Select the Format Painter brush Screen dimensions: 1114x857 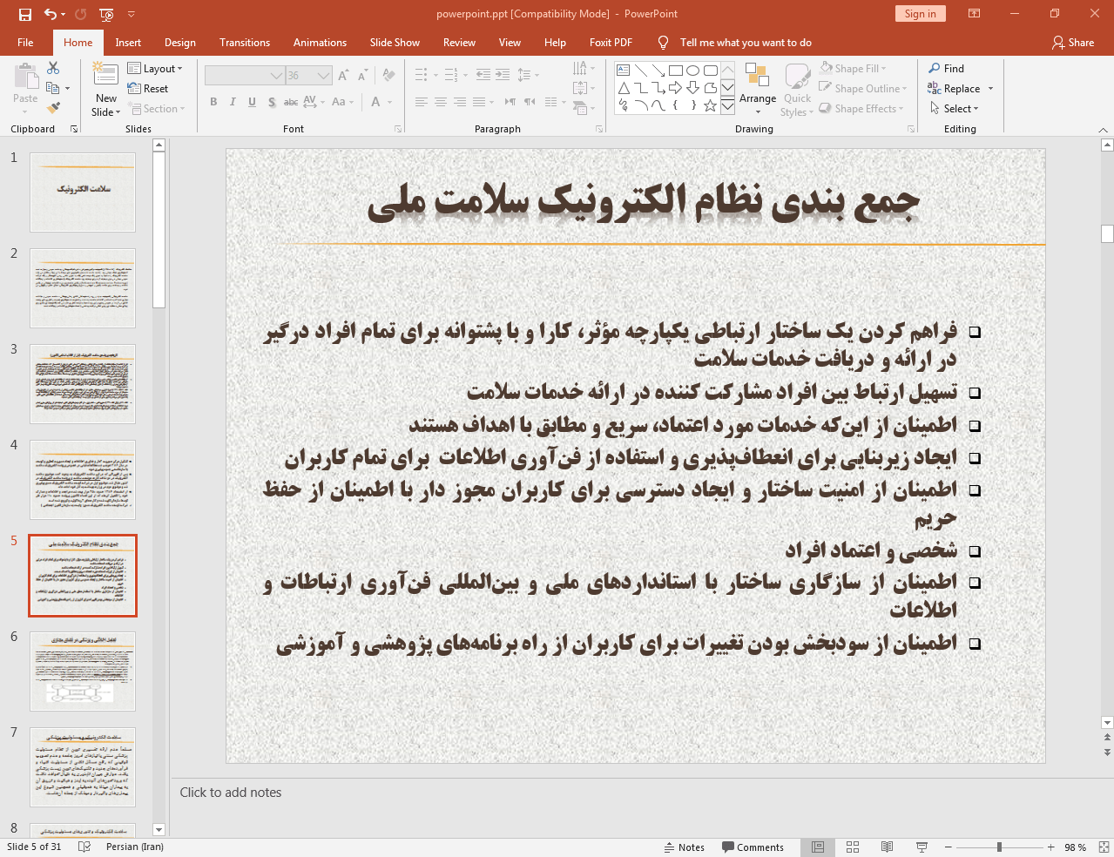point(53,108)
